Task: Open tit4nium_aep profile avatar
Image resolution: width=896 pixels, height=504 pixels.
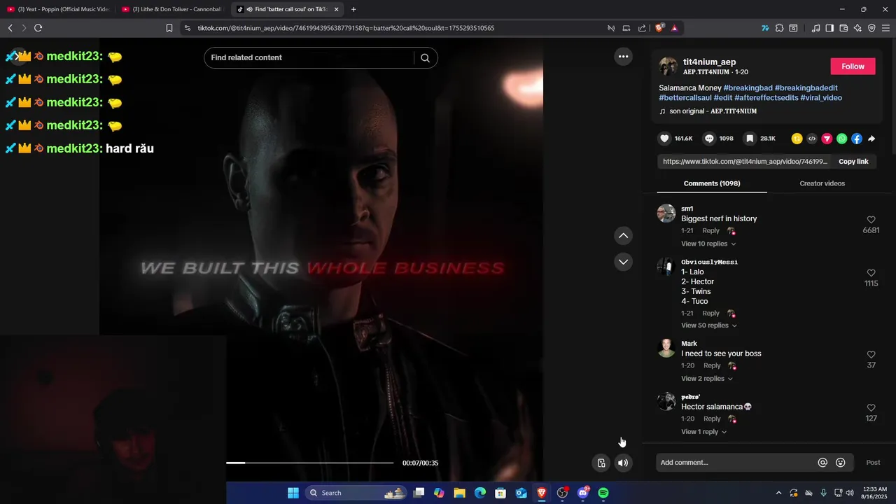Action: pos(668,66)
